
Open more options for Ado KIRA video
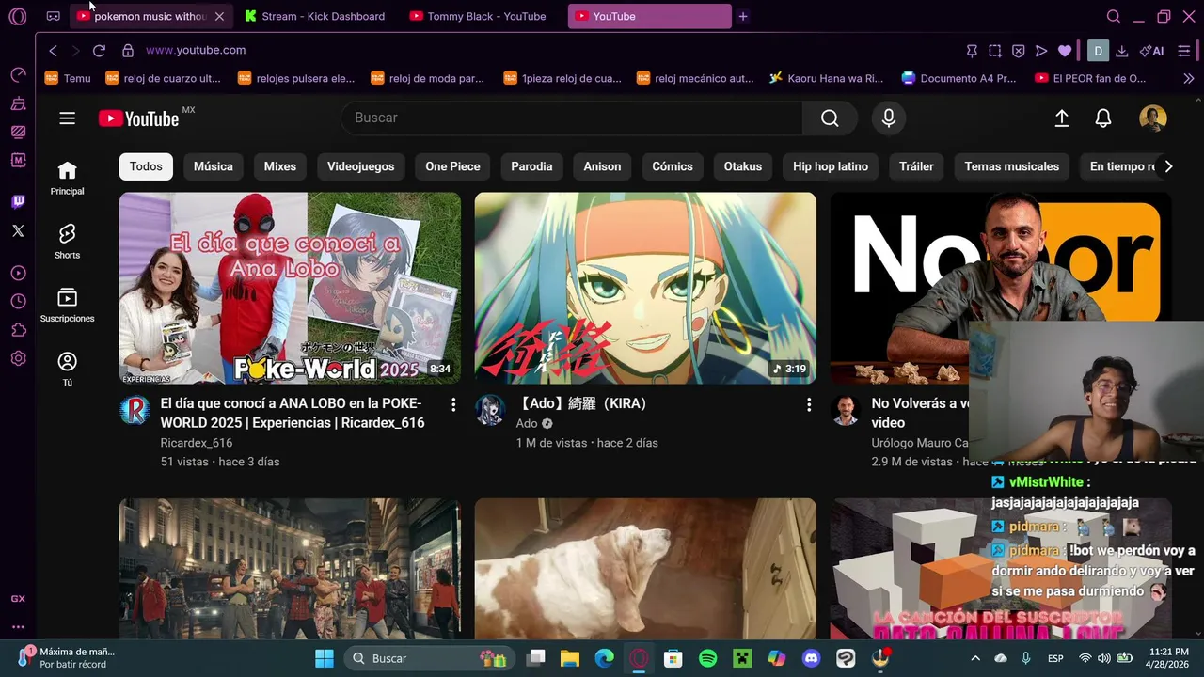click(809, 404)
